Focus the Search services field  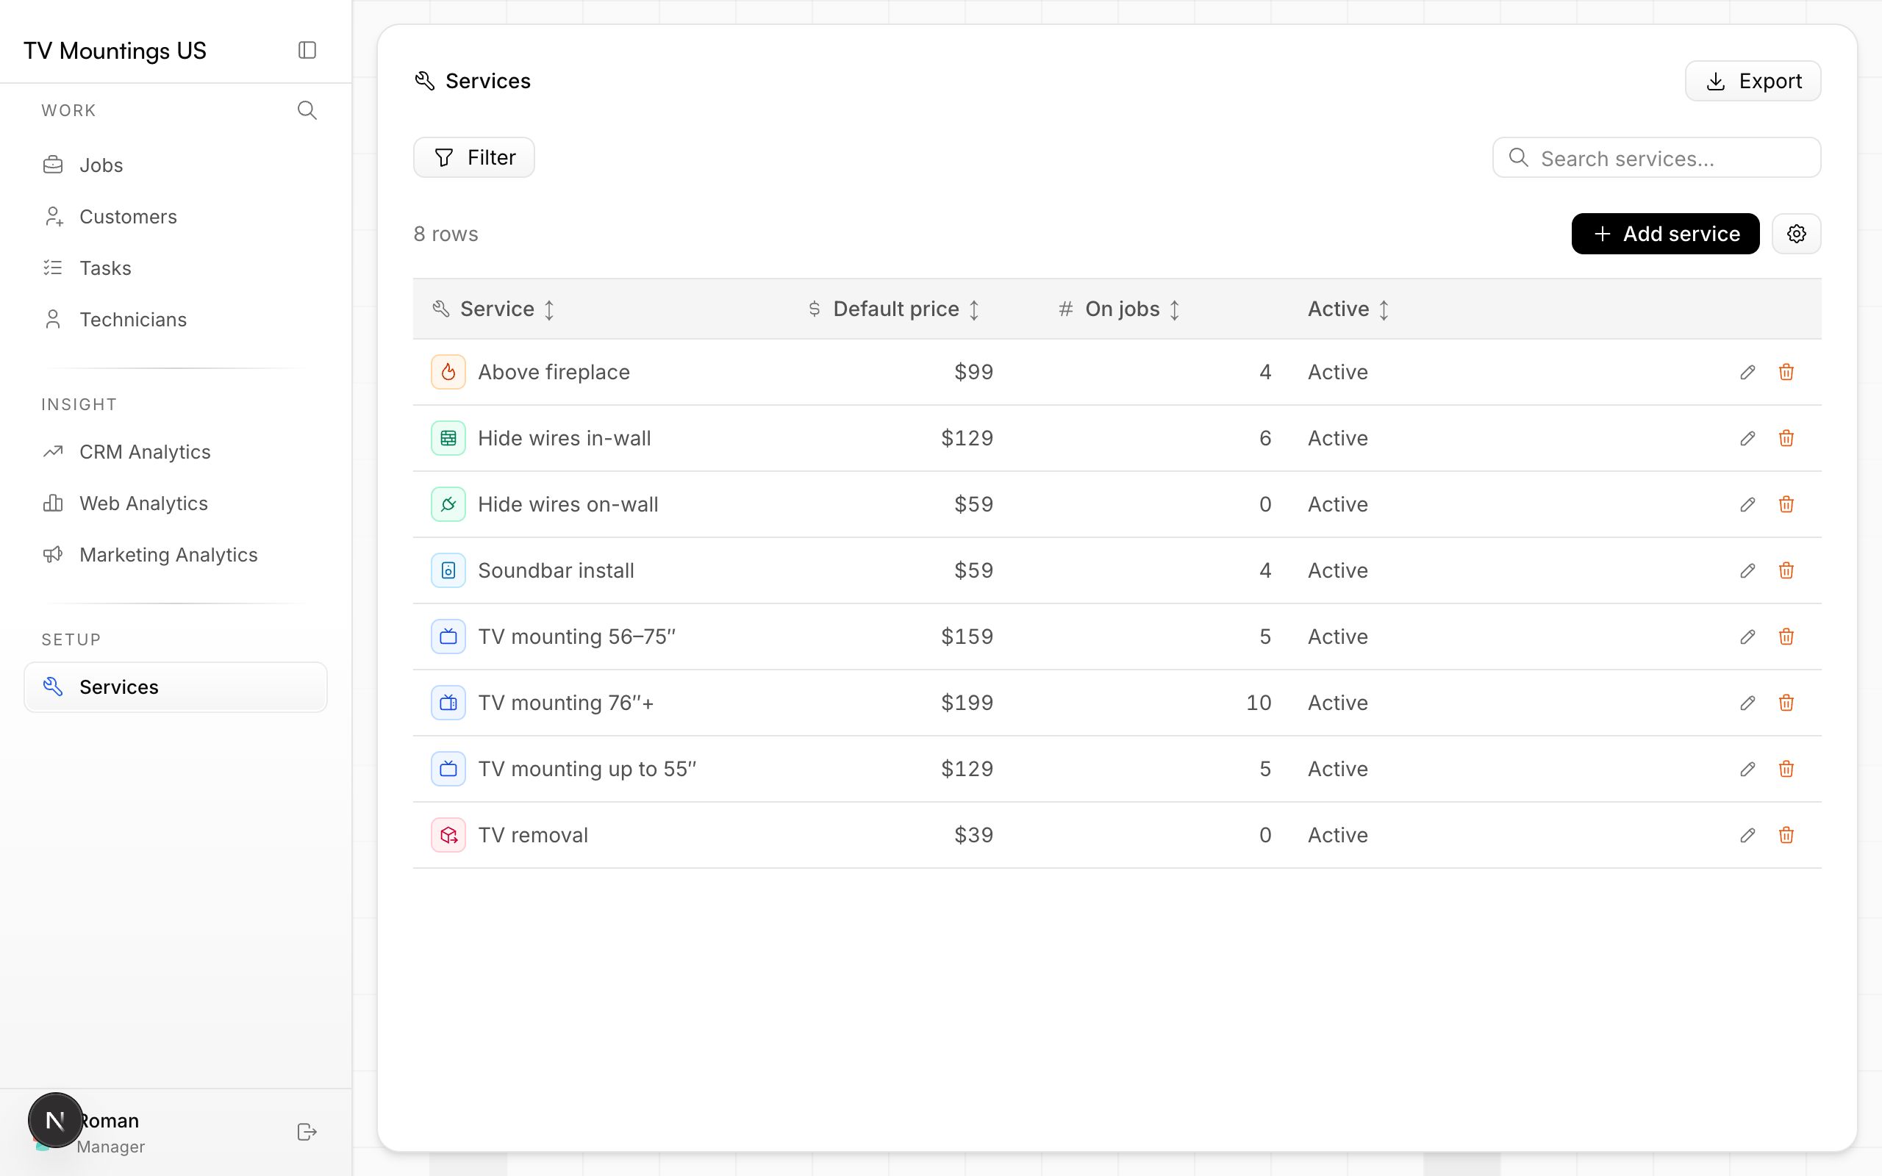coord(1656,158)
